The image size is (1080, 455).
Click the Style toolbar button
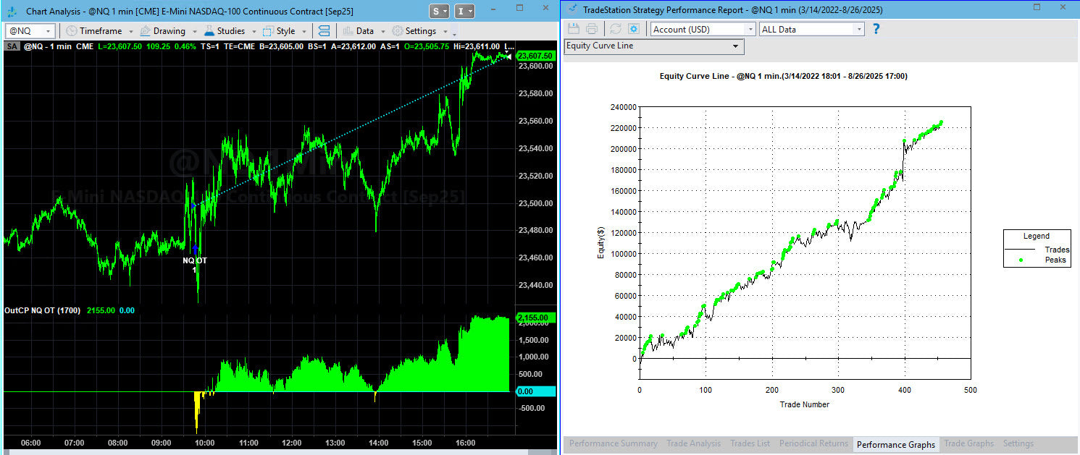coord(279,31)
